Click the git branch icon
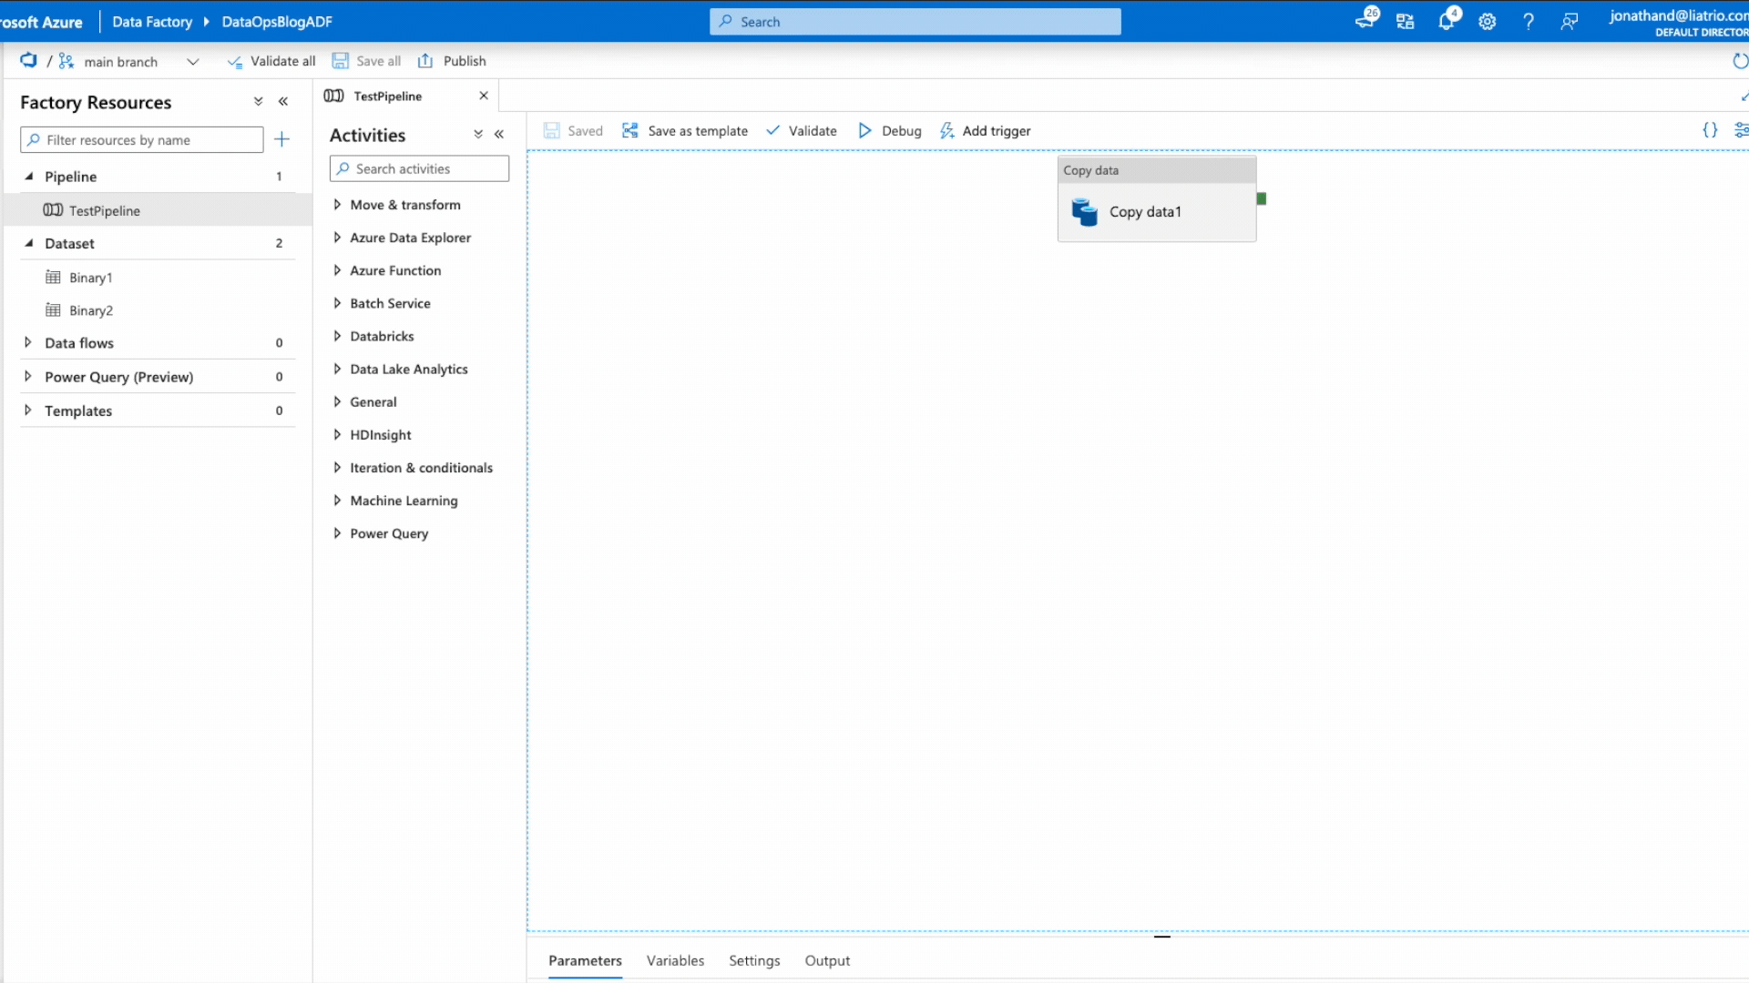Viewport: 1749px width, 983px height. (x=66, y=61)
